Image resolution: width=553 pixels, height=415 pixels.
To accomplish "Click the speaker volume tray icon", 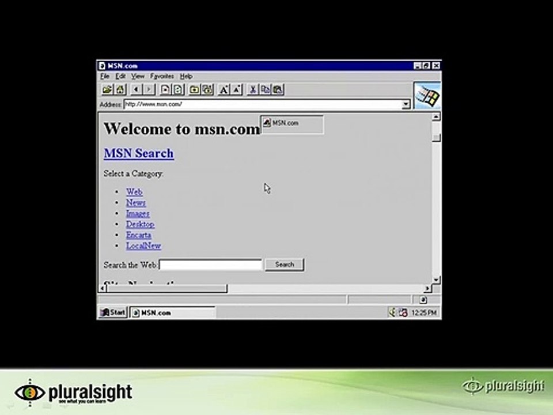I will point(392,312).
